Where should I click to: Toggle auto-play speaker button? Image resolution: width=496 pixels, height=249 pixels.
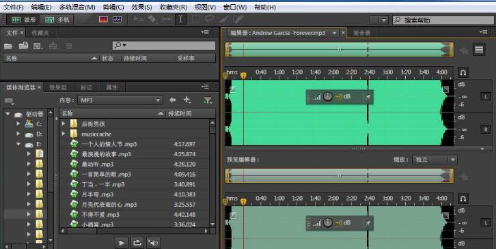click(x=153, y=243)
